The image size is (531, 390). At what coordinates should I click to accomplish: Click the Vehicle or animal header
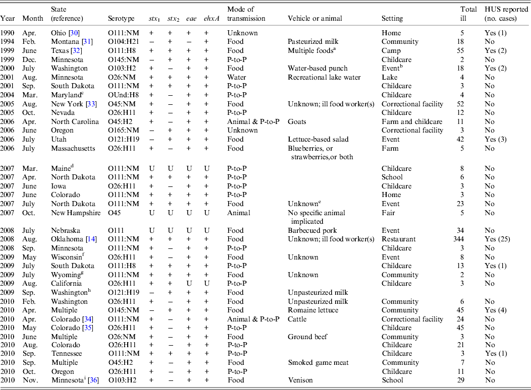(314, 19)
